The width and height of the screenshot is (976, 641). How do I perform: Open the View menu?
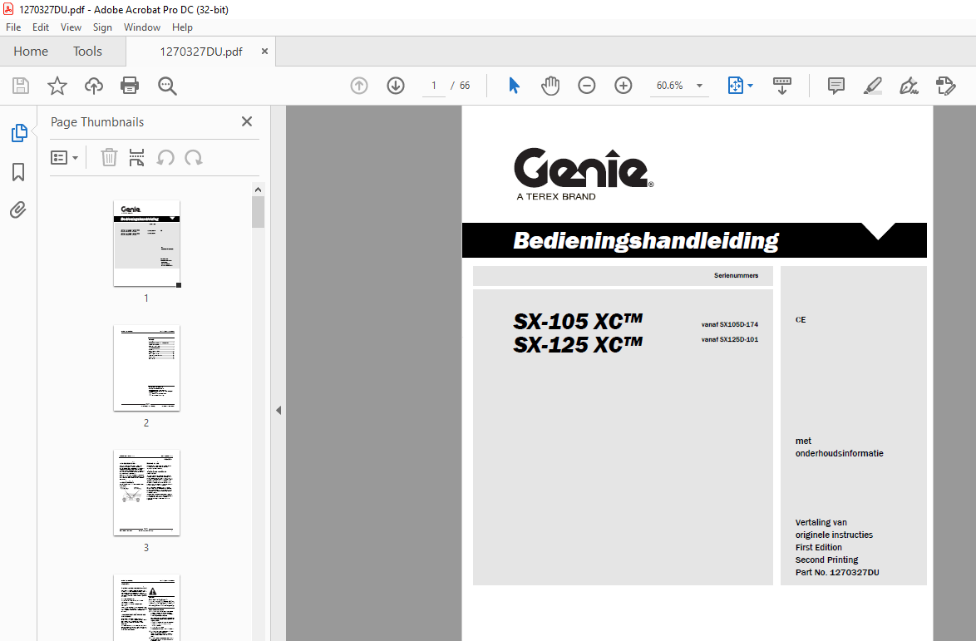[x=71, y=27]
